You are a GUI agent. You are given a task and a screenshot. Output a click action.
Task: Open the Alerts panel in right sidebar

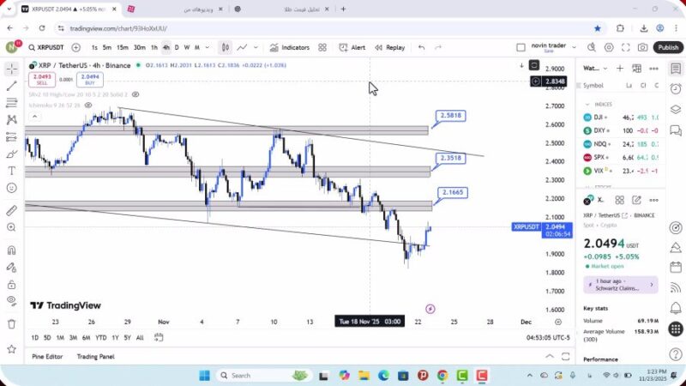pyautogui.click(x=676, y=89)
